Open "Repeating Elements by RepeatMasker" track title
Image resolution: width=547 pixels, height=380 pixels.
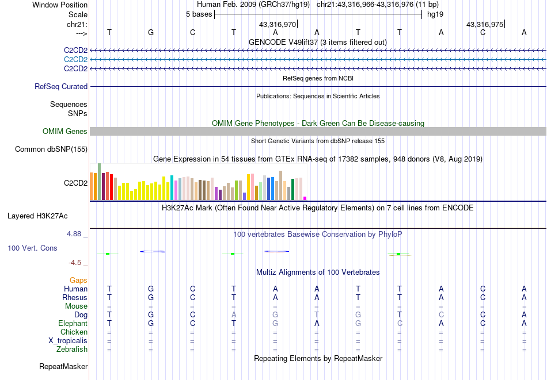pyautogui.click(x=318, y=358)
